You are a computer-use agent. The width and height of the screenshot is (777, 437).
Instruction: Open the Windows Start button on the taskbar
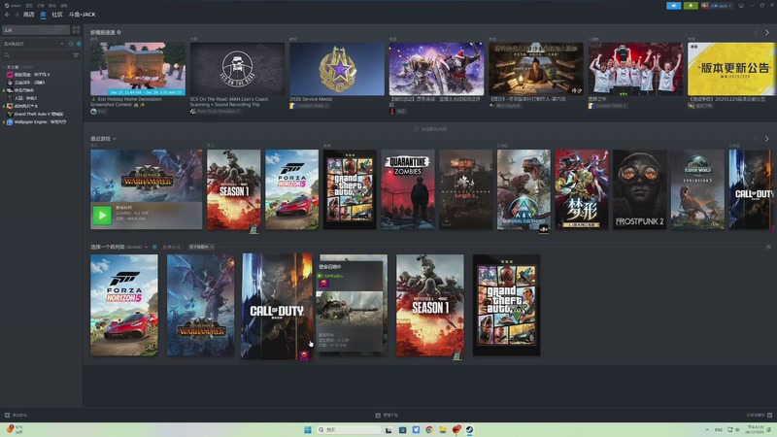coord(308,429)
